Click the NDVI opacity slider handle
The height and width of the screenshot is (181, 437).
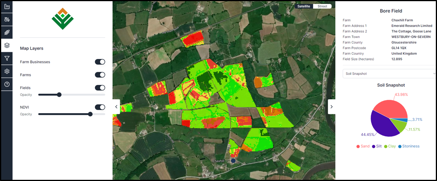pos(90,114)
